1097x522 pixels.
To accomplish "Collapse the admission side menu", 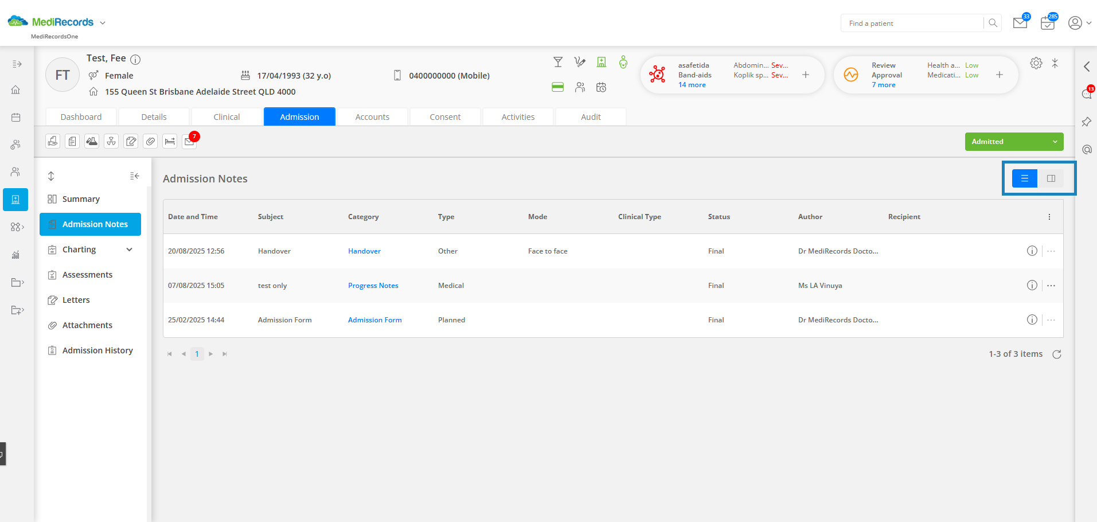I will coord(134,176).
